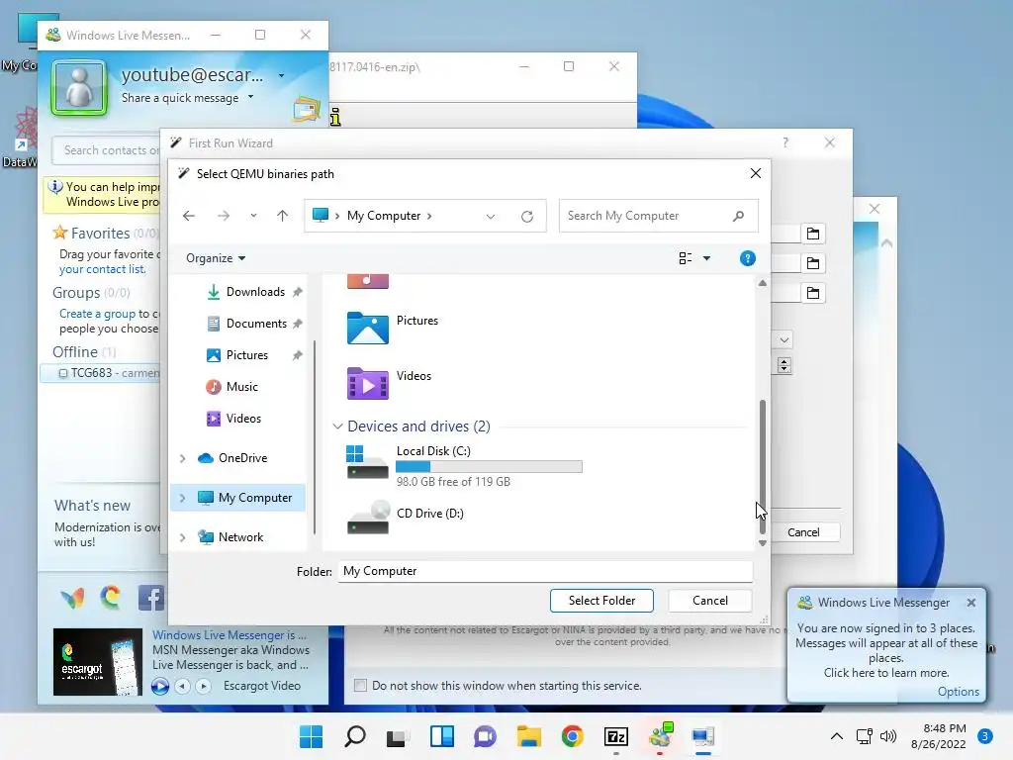Expand the Network tree node

(183, 537)
